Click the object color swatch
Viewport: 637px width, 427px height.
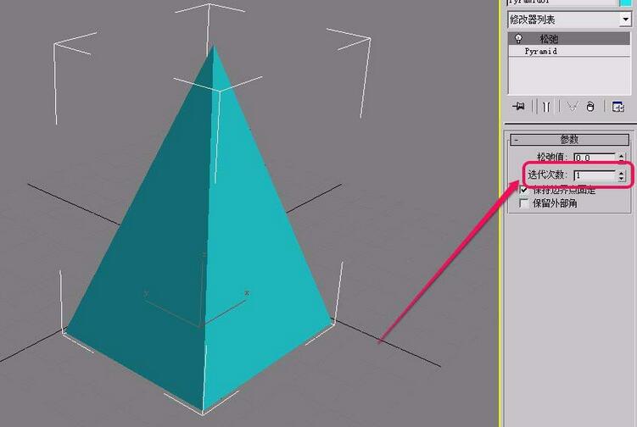(625, 2)
